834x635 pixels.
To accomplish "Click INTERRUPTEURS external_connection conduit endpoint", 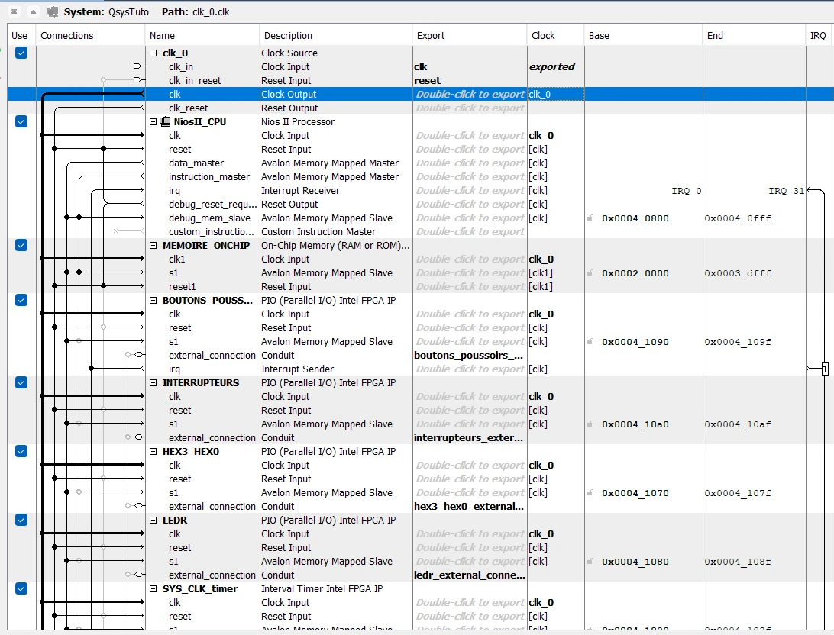I will coord(139,437).
